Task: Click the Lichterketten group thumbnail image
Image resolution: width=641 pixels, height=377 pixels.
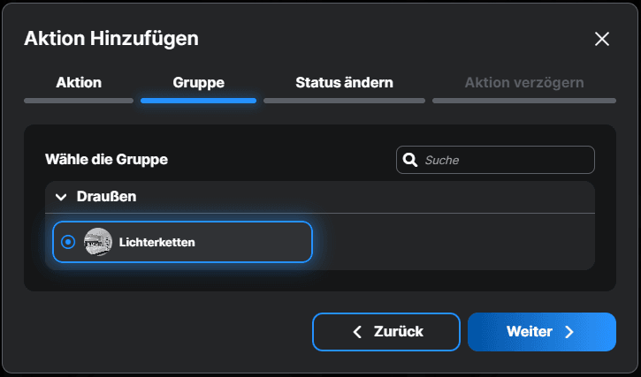Action: tap(97, 242)
